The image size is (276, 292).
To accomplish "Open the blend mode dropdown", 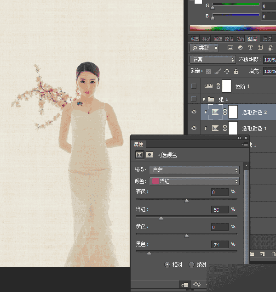I will 213,60.
